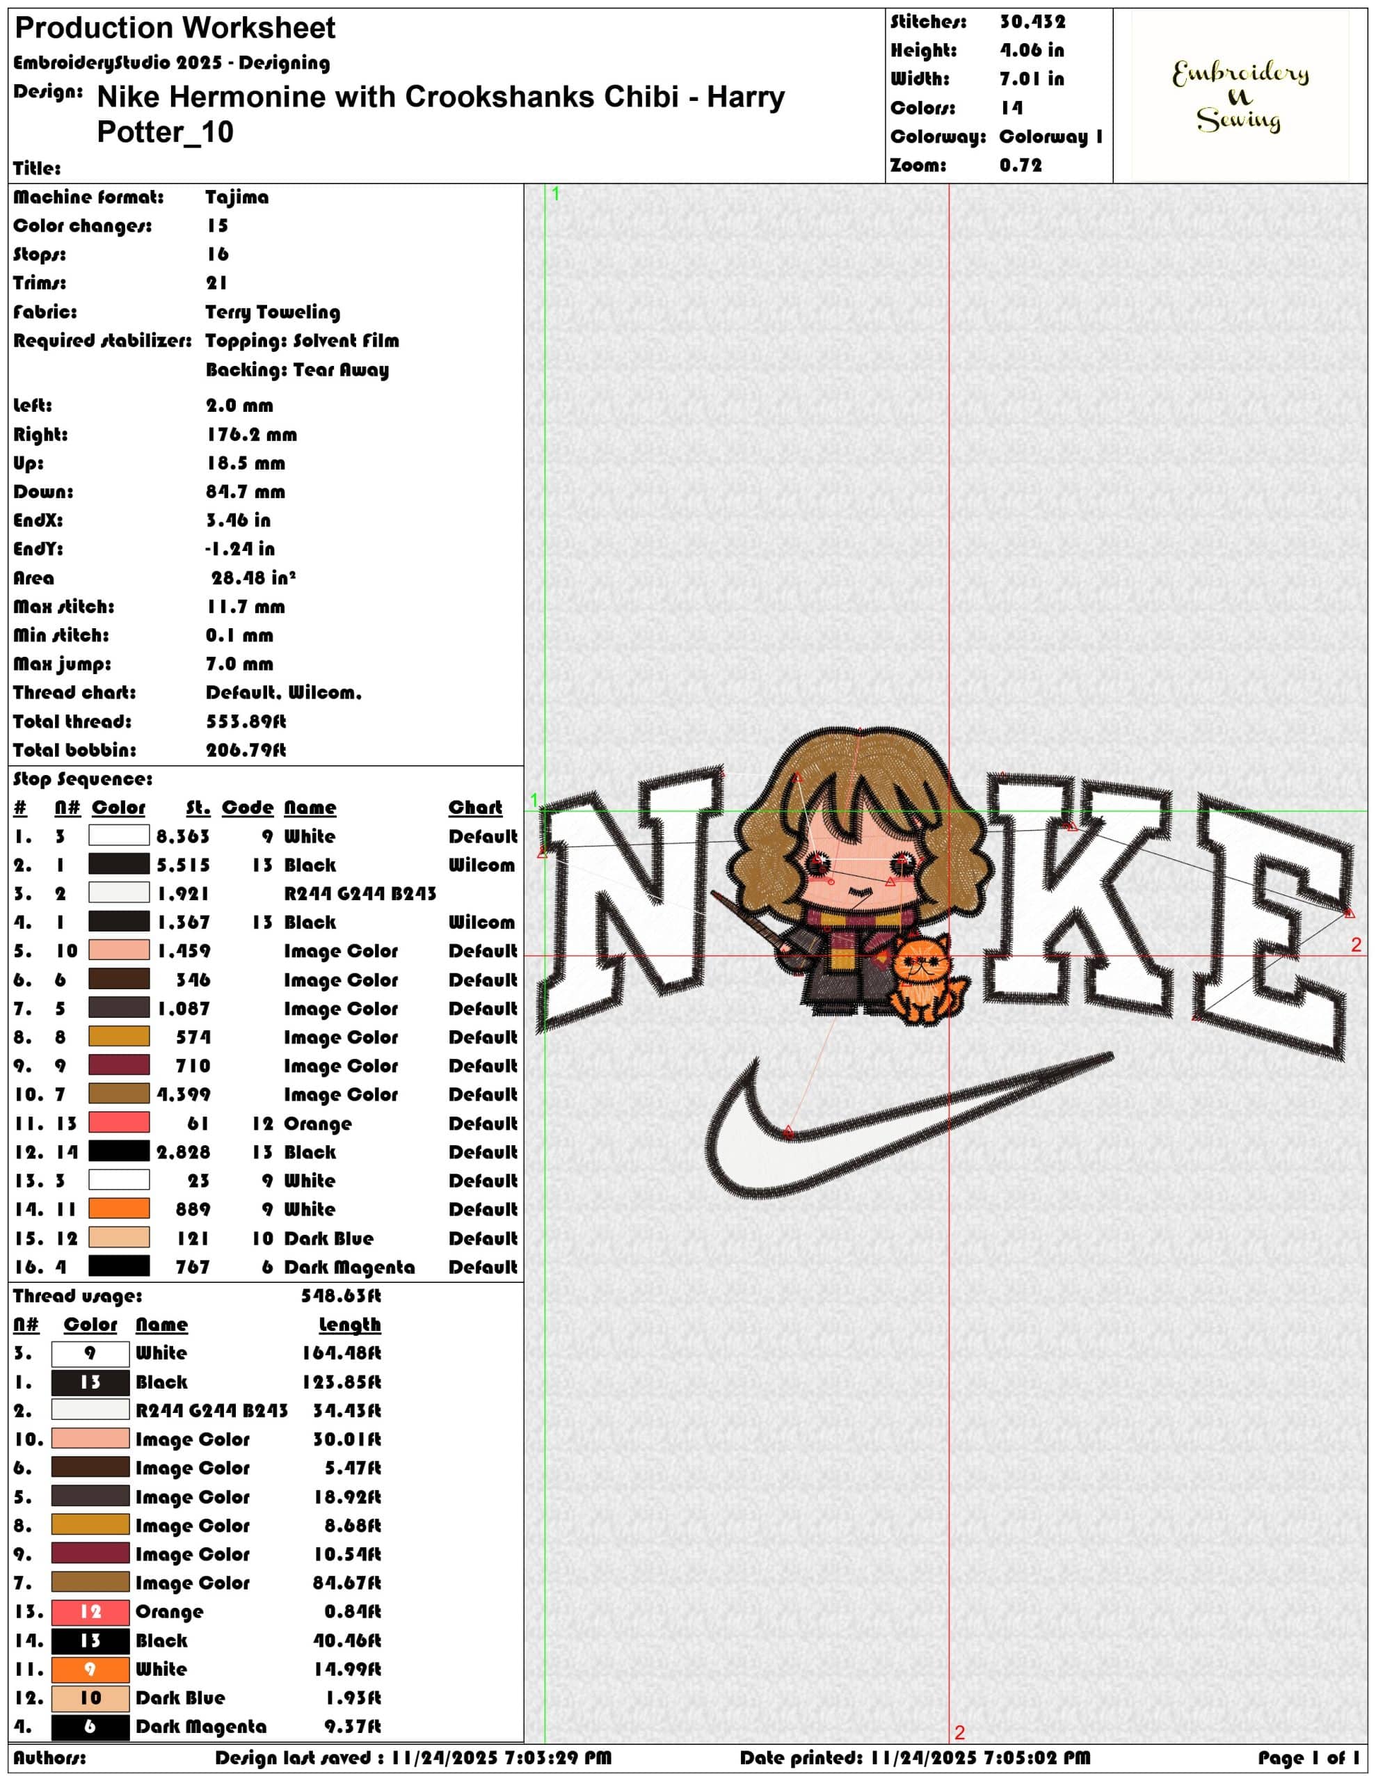Click the Thread usage Dark Blue swatch numbered 10
Image resolution: width=1376 pixels, height=1781 pixels.
90,1699
